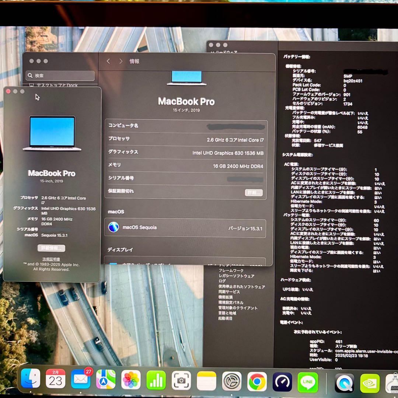
Task: Select ログ in System Information sidebar
Action: (222, 281)
